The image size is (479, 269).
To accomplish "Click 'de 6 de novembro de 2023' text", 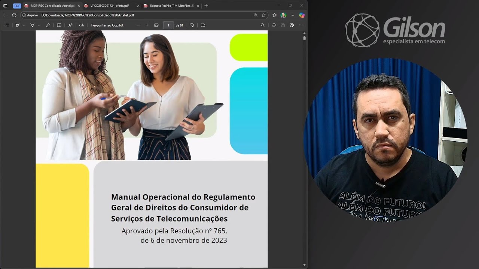I will click(x=184, y=240).
